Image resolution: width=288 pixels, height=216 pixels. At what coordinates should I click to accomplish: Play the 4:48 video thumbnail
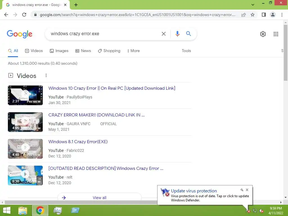point(25,149)
